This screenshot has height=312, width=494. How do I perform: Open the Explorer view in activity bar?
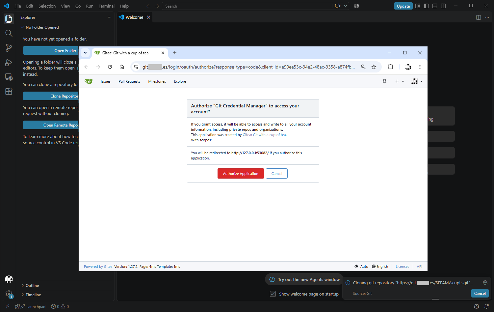9,19
